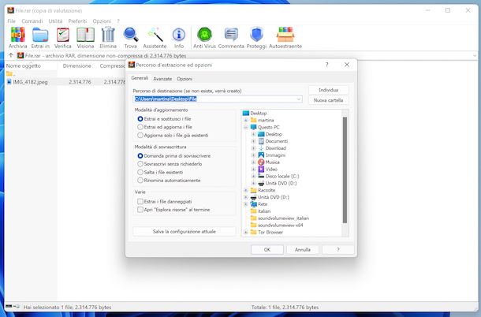The image size is (481, 317).
Task: Open the Utilità menu
Action: pyautogui.click(x=55, y=21)
